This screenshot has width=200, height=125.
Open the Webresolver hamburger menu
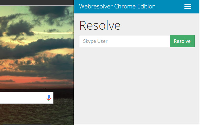187,7
